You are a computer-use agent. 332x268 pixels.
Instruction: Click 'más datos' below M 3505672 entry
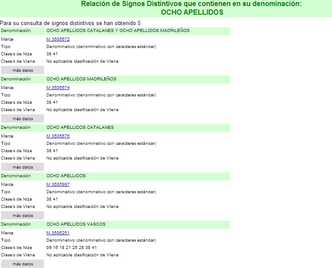[23, 70]
